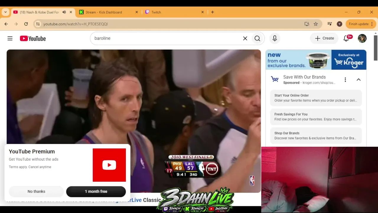Open YouTube notifications bell

pyautogui.click(x=346, y=38)
